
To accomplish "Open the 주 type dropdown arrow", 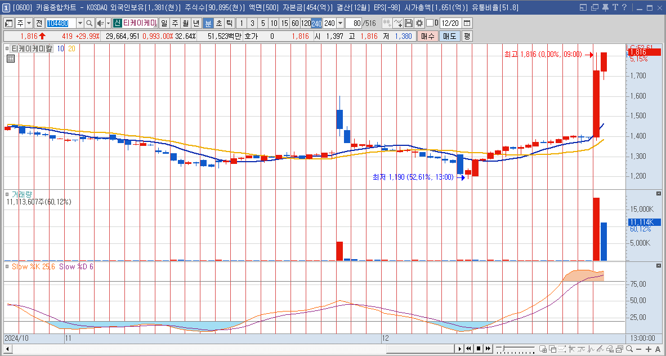I will 29,23.
